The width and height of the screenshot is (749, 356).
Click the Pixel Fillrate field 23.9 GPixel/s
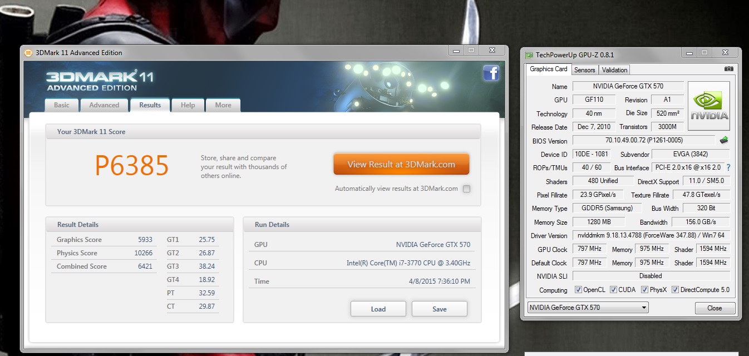coord(598,195)
